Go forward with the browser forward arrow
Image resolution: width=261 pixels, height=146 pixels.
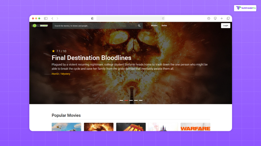tap(57, 18)
